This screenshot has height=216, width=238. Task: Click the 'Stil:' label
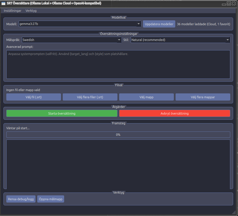(x=126, y=40)
